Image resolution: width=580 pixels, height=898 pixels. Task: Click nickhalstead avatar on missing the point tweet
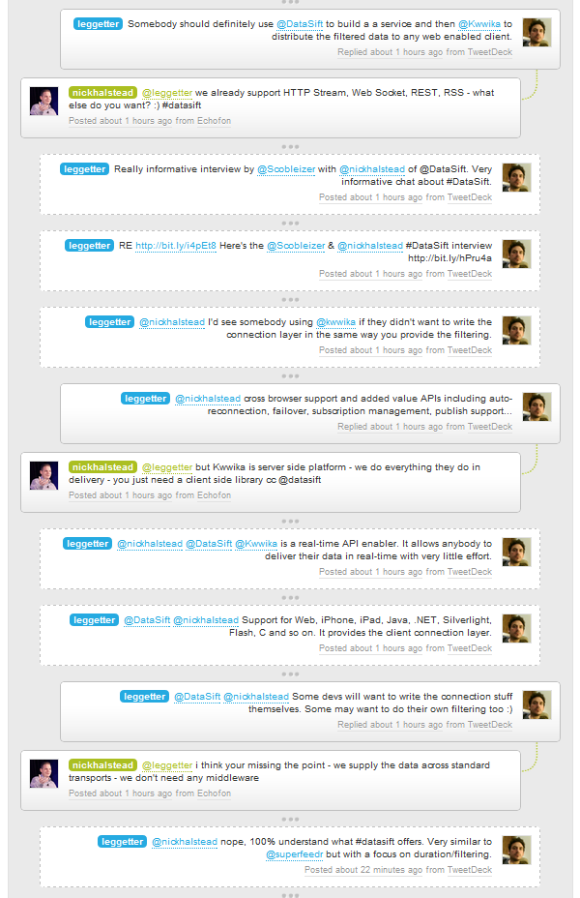tap(44, 774)
